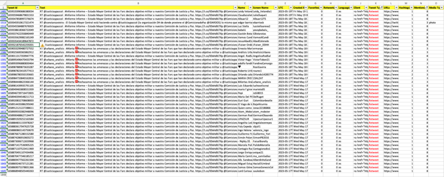Expand the Screen Name filter dropdown

pos(275,8)
